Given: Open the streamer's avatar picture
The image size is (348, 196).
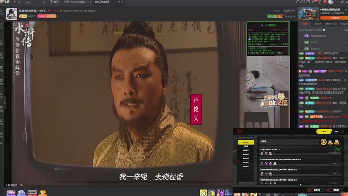Looking at the screenshot, I should (11, 14).
